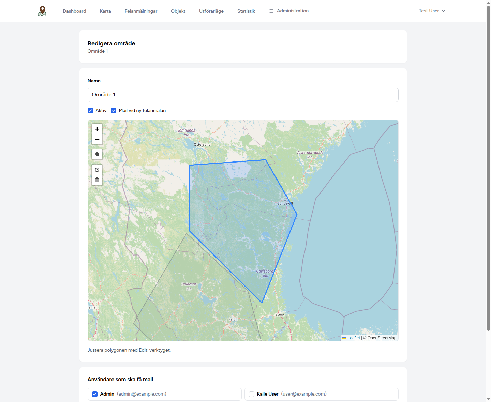This screenshot has width=491, height=402.
Task: Follow the Leaflet attribution link
Action: [351, 338]
